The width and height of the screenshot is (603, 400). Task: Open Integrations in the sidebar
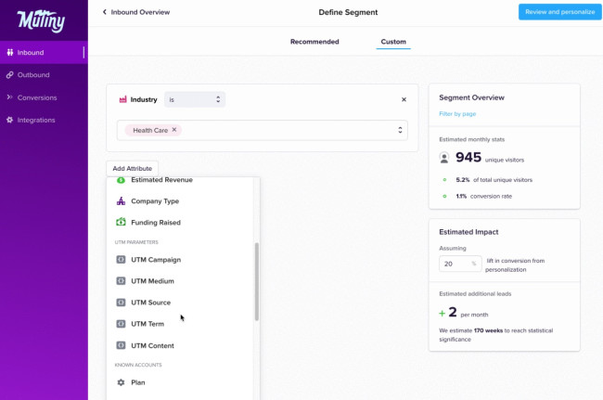(x=36, y=120)
